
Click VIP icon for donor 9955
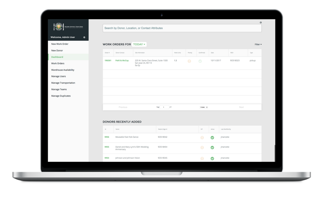[x=202, y=148]
